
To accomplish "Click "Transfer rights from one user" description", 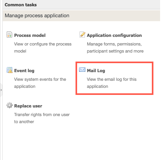I will click(x=42, y=115).
